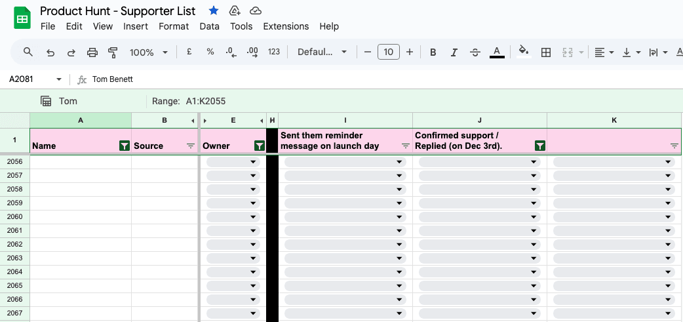
Task: Increase decimal places
Action: 252,52
